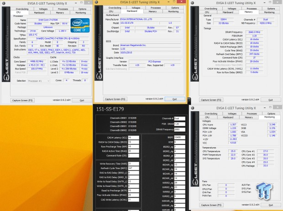
Task: Click the BIOS brand value American Megatrends Inc.
Action: (150, 45)
